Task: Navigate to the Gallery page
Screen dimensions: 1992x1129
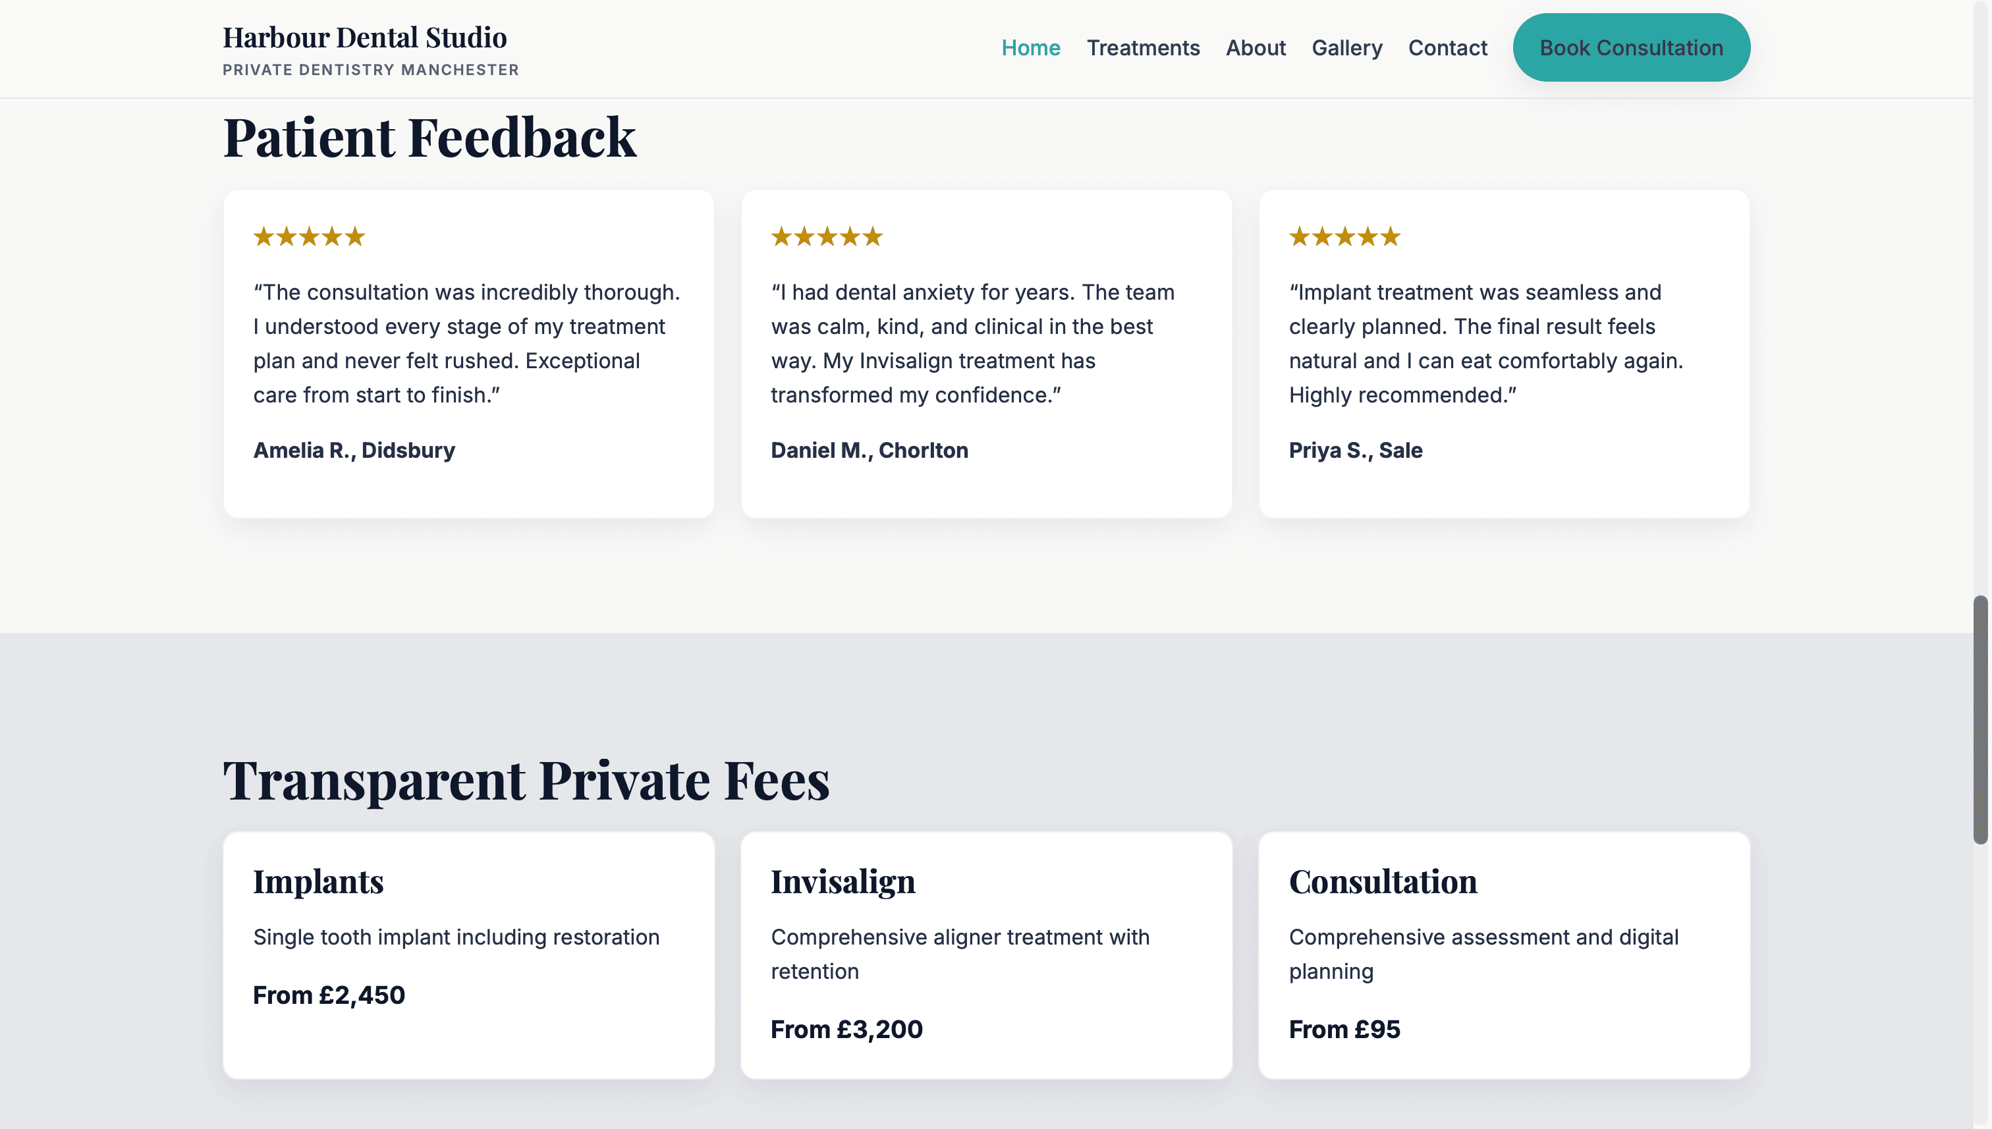Action: coord(1347,48)
